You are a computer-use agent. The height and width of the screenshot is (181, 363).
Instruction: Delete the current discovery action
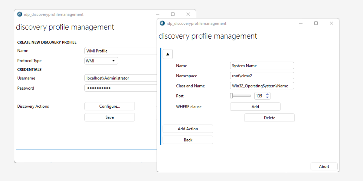(269, 118)
